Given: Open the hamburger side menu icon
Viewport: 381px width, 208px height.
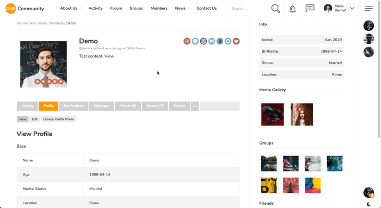Looking at the screenshot, I should [368, 9].
